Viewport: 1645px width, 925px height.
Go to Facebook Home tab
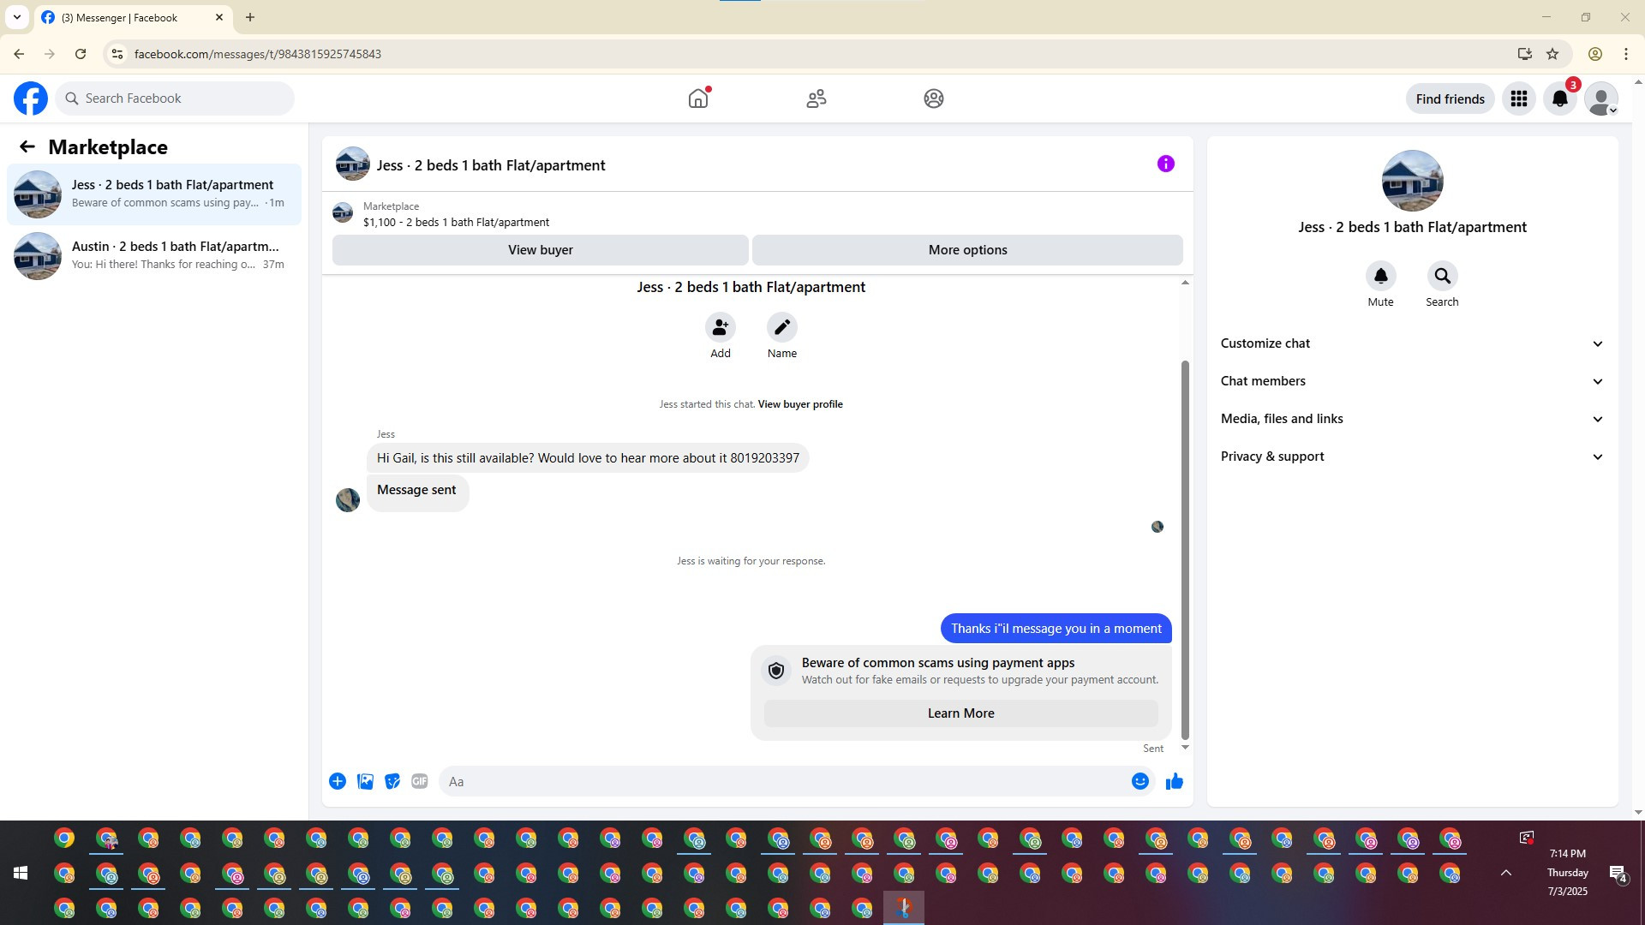(698, 98)
